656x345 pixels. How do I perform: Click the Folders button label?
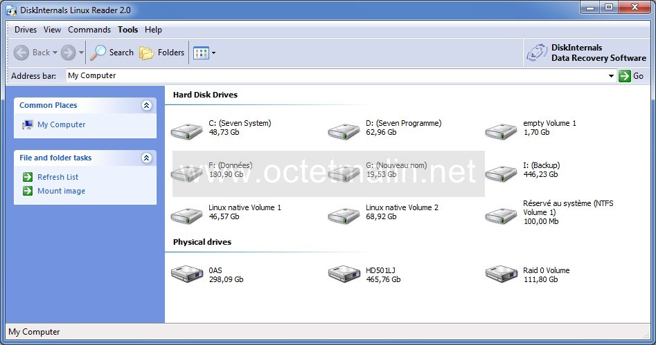coord(170,53)
